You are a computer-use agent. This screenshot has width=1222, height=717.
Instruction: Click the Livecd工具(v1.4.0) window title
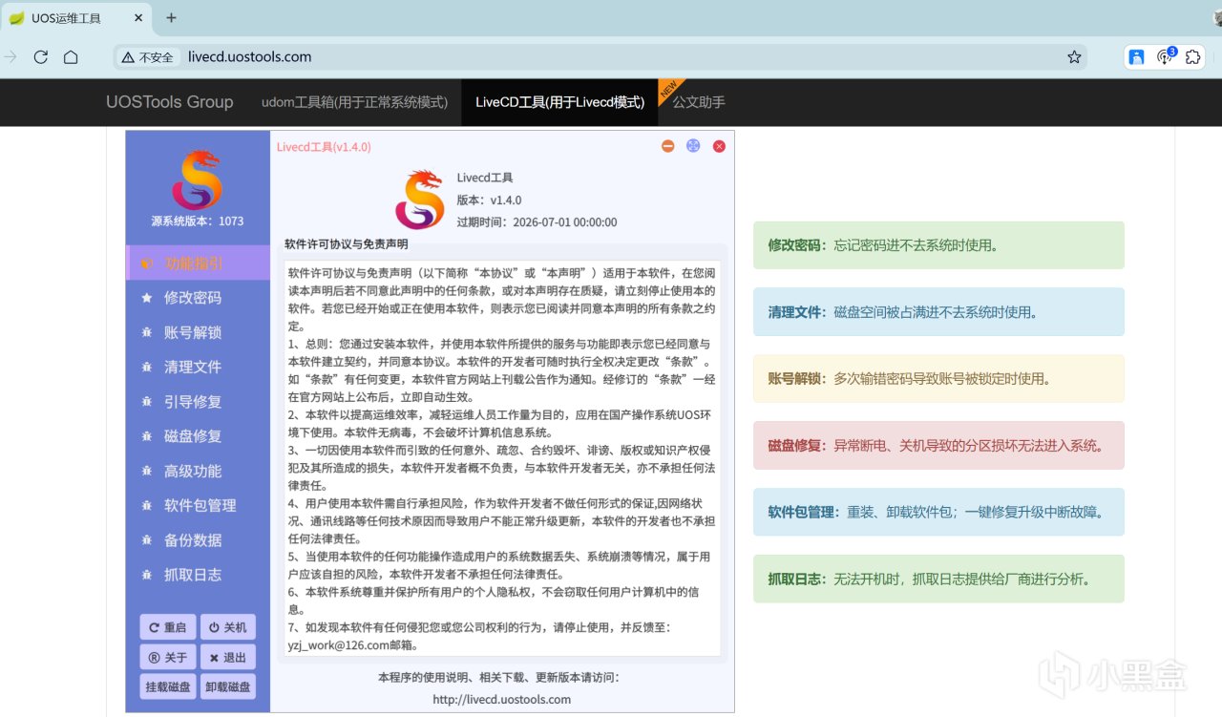point(324,147)
